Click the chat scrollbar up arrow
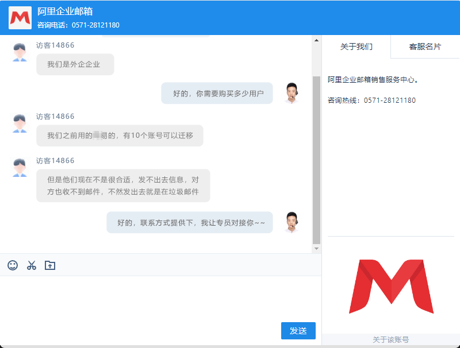 click(316, 40)
